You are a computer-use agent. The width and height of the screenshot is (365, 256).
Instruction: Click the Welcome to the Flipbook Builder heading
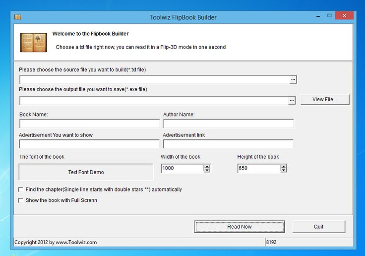click(x=90, y=34)
